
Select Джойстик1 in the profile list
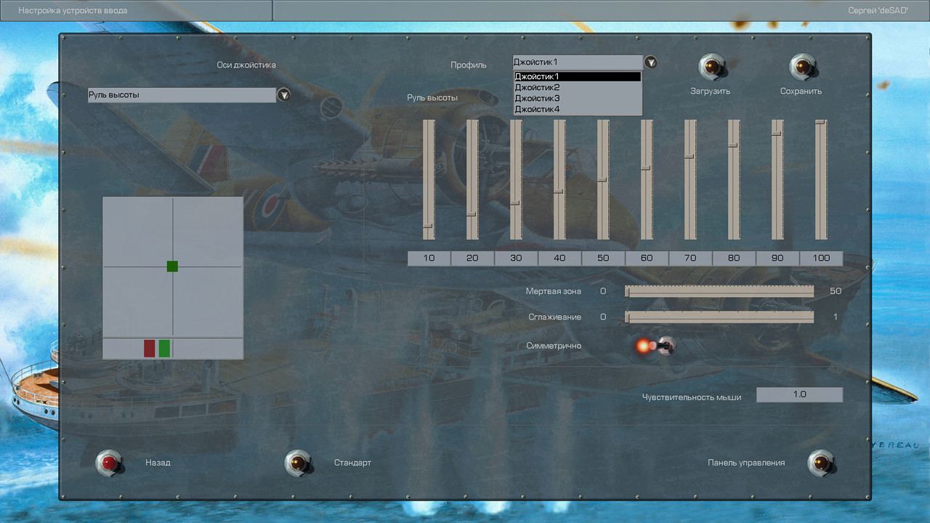tap(578, 76)
